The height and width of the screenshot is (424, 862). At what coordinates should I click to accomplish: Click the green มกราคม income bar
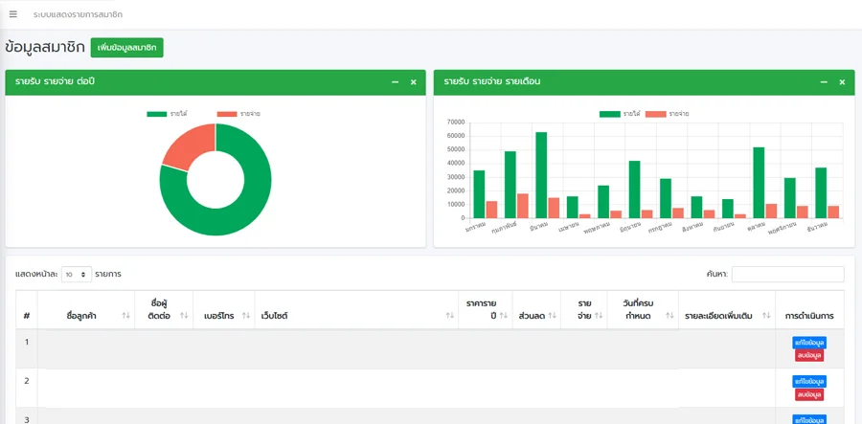pos(479,194)
